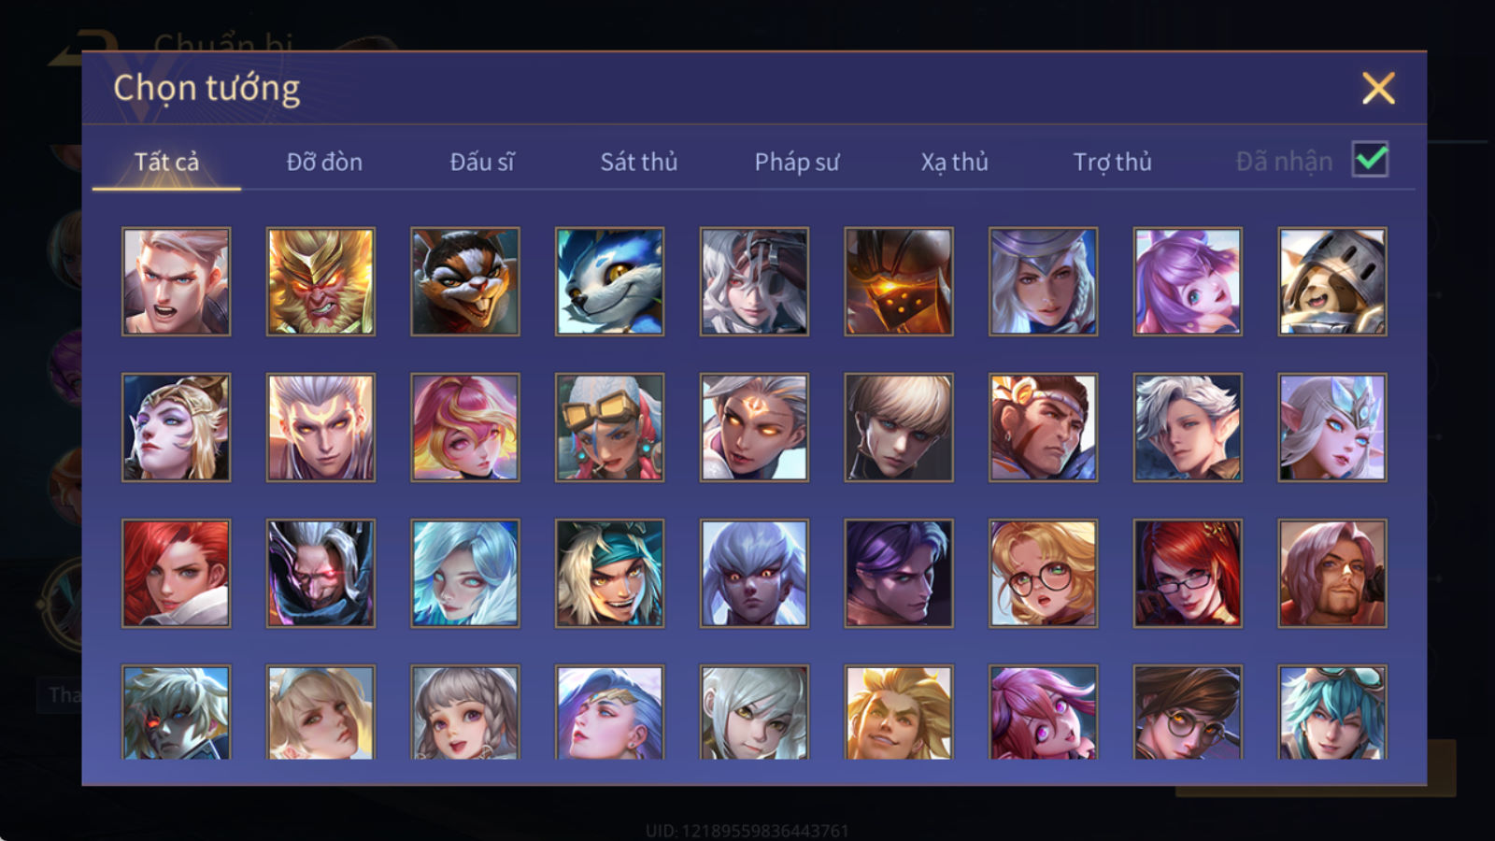Image resolution: width=1495 pixels, height=841 pixels.
Task: Select the dark masked hero with red eyes
Action: pyautogui.click(x=320, y=573)
